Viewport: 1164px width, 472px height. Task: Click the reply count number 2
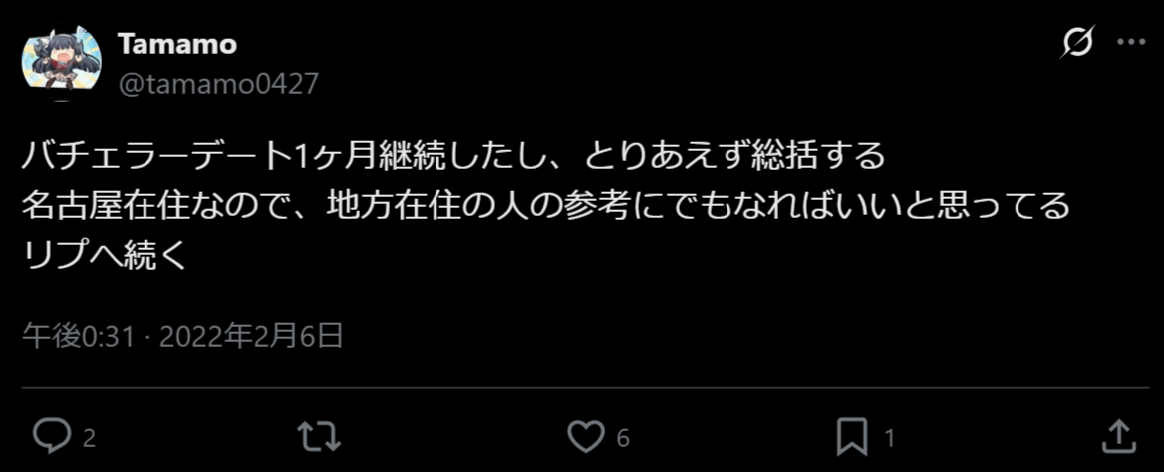tap(89, 438)
